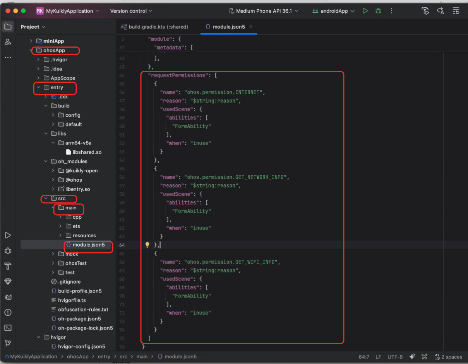Collapse the entry folder
468x364 pixels.
(x=38, y=87)
